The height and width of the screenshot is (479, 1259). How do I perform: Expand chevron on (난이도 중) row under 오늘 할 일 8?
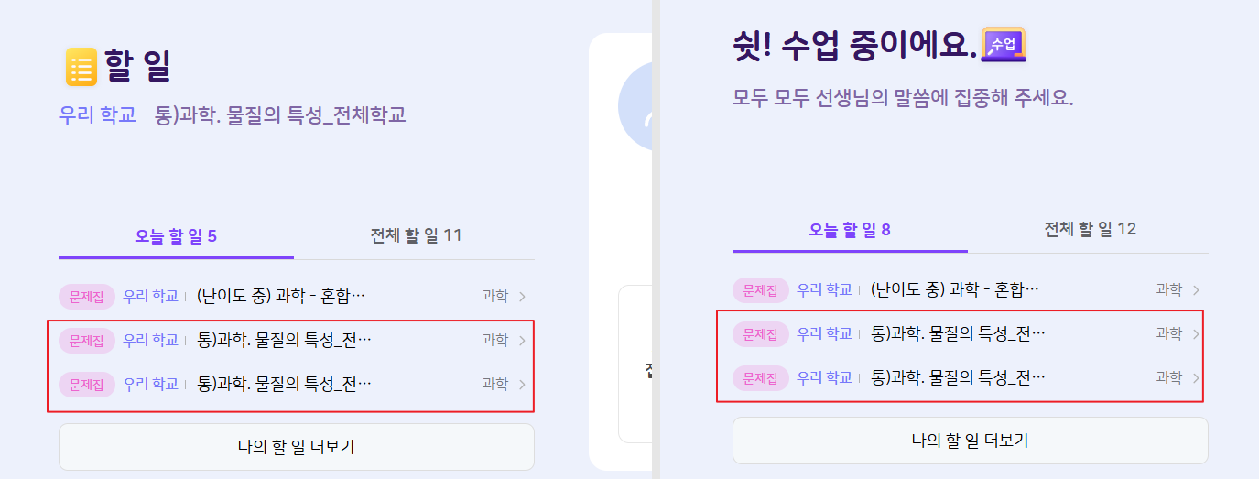coord(1196,289)
